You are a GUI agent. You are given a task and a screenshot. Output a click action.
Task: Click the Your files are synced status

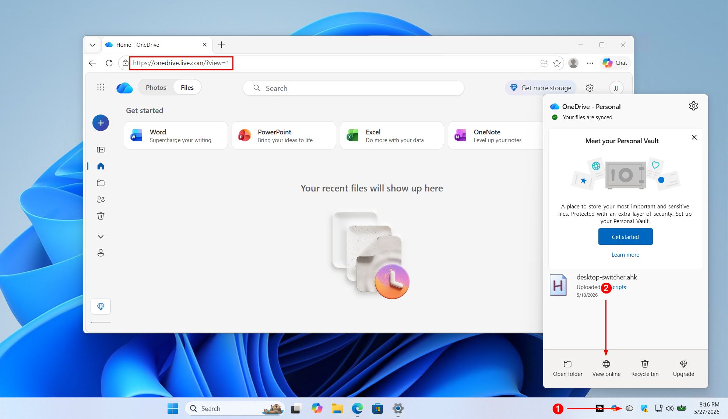587,117
